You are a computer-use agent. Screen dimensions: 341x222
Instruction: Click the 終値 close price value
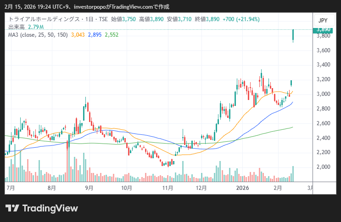[x=207, y=20]
